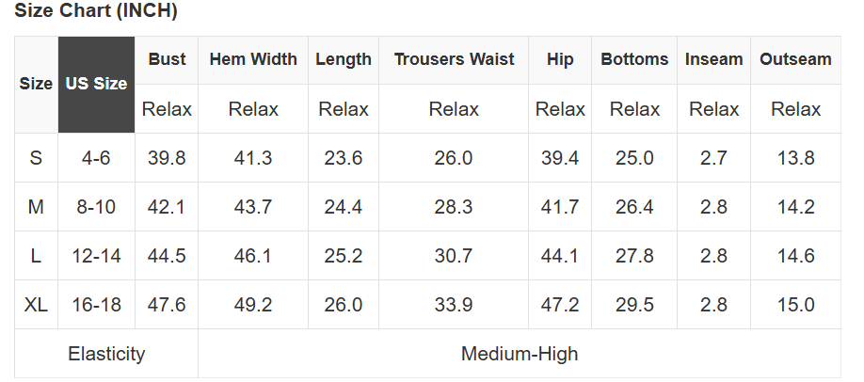Image resolution: width=864 pixels, height=382 pixels.
Task: Click the Outseam column header
Action: pos(795,59)
